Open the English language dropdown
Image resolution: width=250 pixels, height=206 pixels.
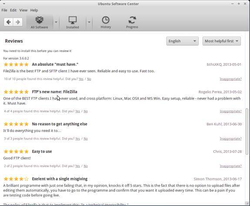(x=182, y=41)
